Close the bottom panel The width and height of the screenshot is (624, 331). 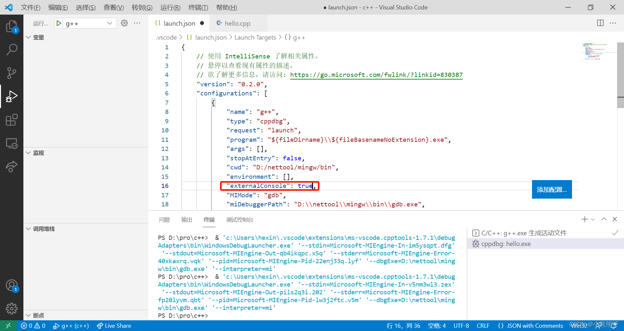[615, 219]
